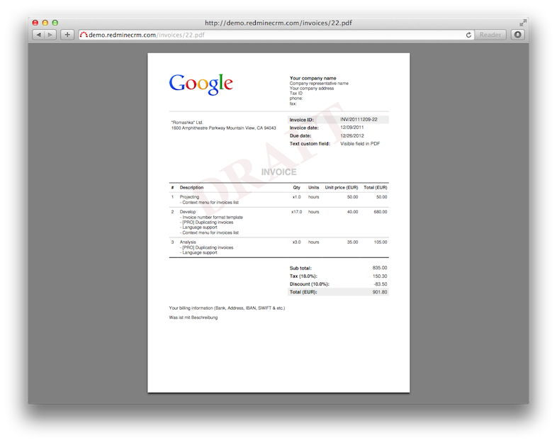Click the green zoom window button
Image resolution: width=557 pixels, height=443 pixels.
(x=57, y=23)
